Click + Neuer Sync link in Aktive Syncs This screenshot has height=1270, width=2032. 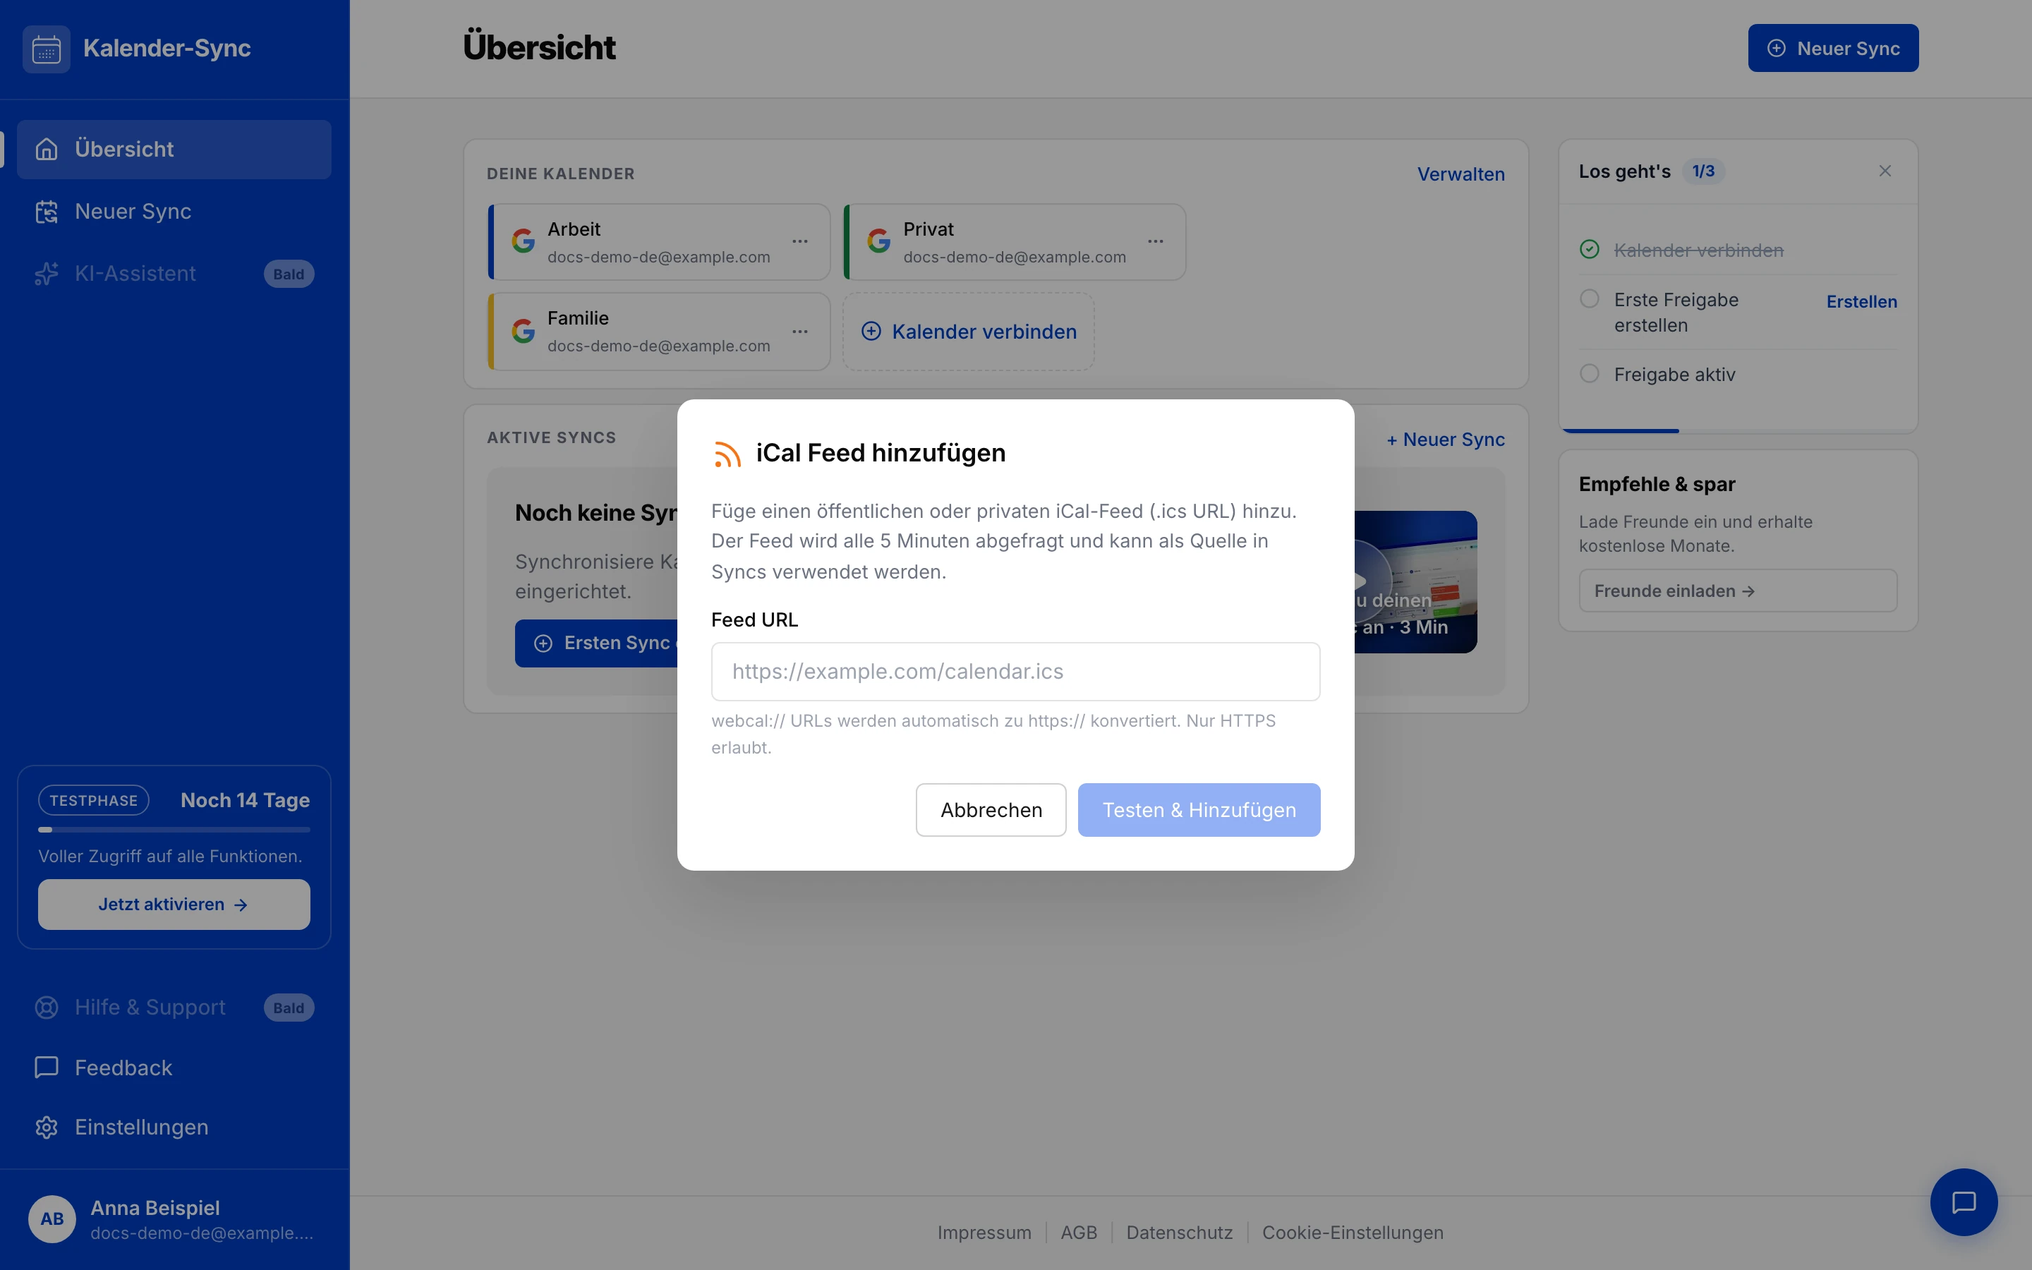(1445, 440)
